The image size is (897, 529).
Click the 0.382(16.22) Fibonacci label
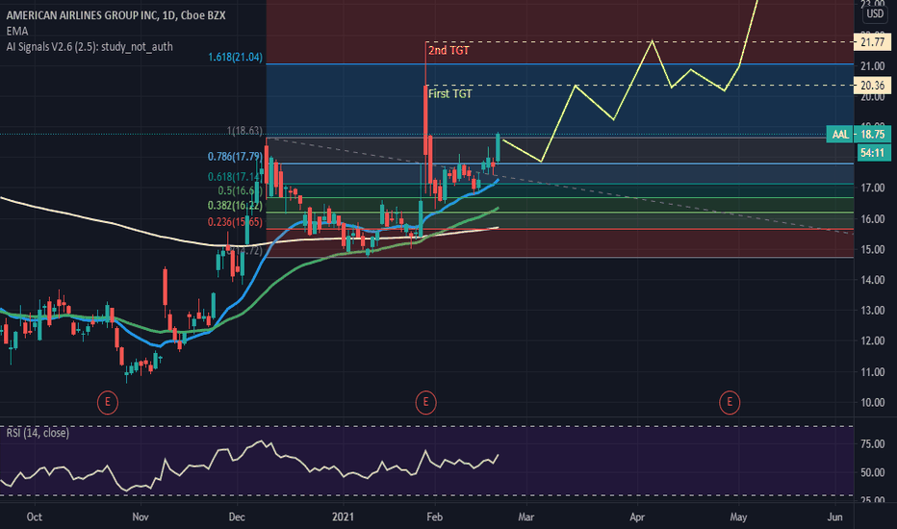click(235, 205)
